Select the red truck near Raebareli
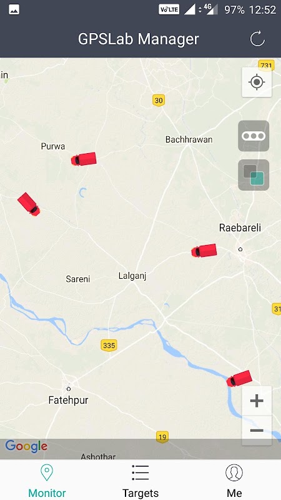 pos(204,251)
